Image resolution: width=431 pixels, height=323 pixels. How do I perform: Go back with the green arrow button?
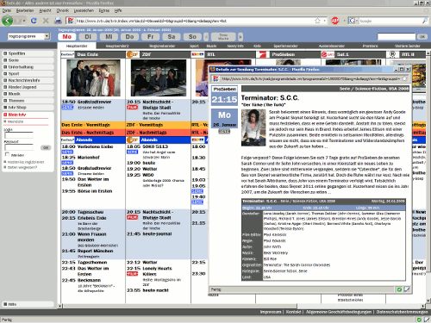(7, 21)
